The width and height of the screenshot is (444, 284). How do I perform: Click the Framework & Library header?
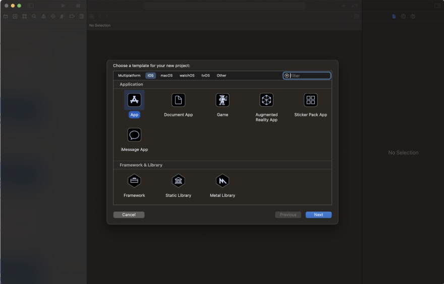click(x=141, y=165)
